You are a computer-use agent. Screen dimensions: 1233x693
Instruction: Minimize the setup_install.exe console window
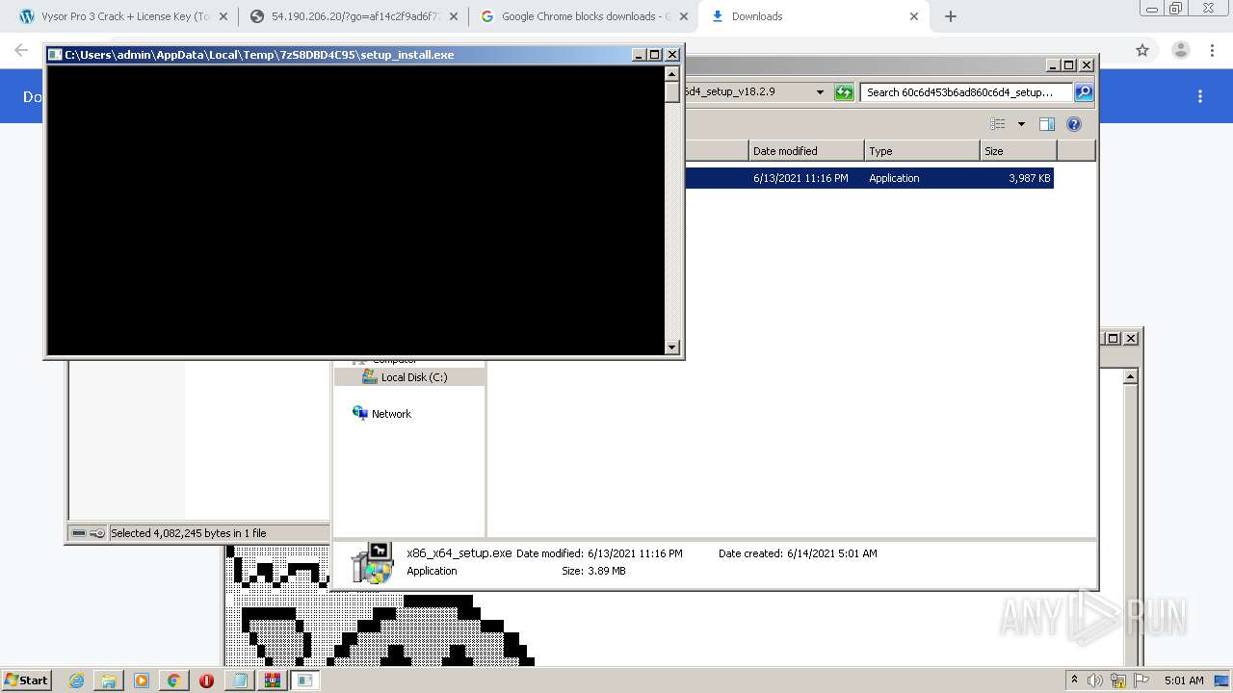pos(640,55)
